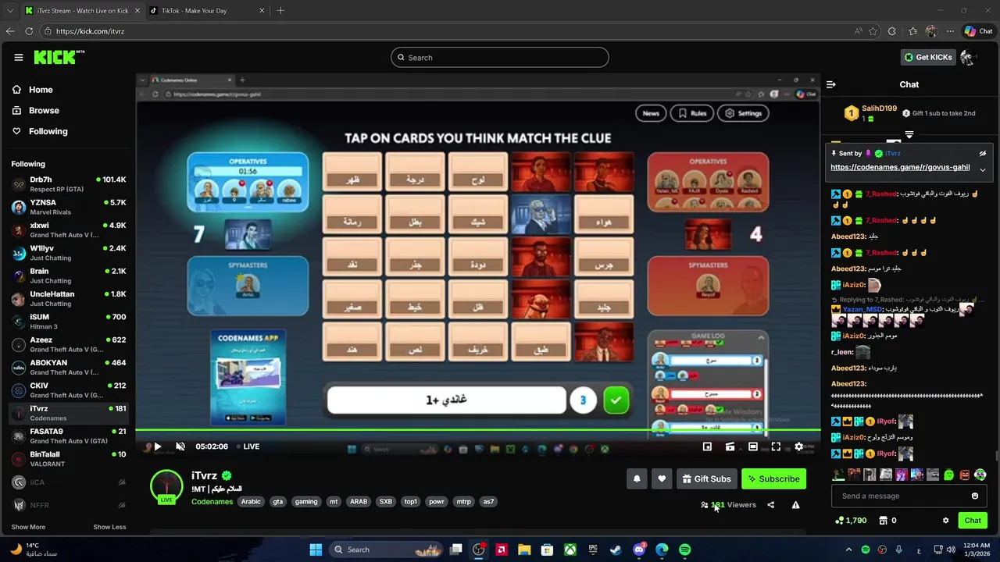
Task: Open the video player settings gear
Action: [798, 446]
